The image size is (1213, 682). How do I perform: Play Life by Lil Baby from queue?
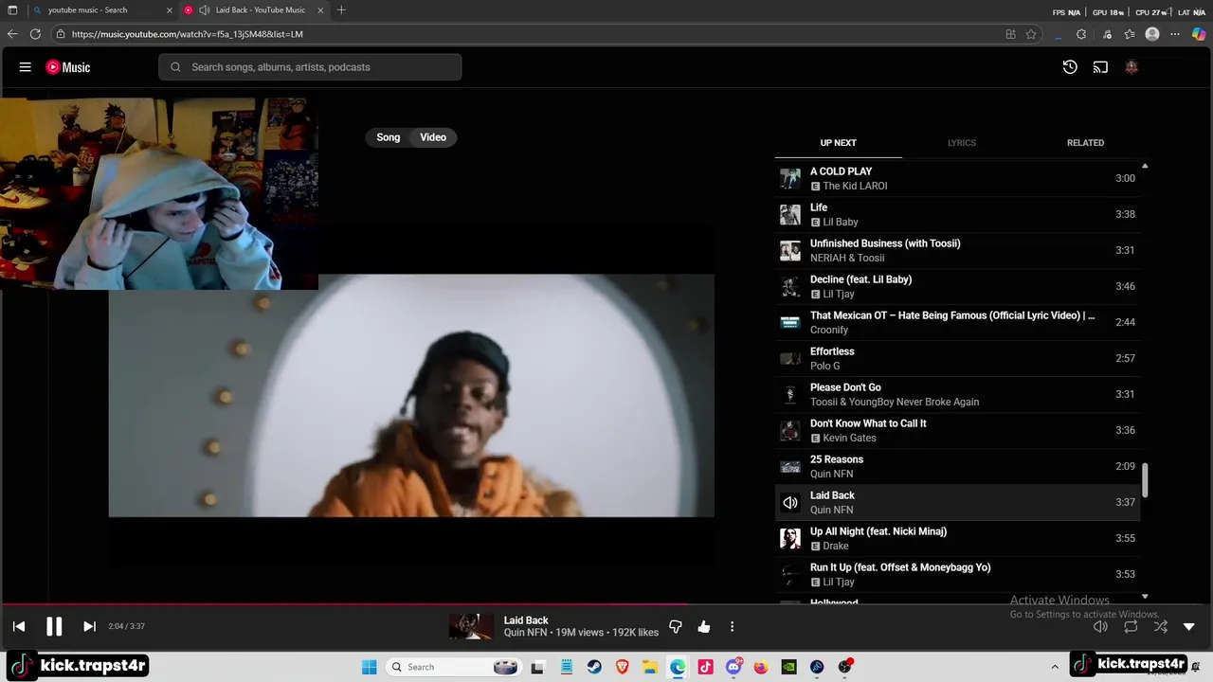(957, 214)
